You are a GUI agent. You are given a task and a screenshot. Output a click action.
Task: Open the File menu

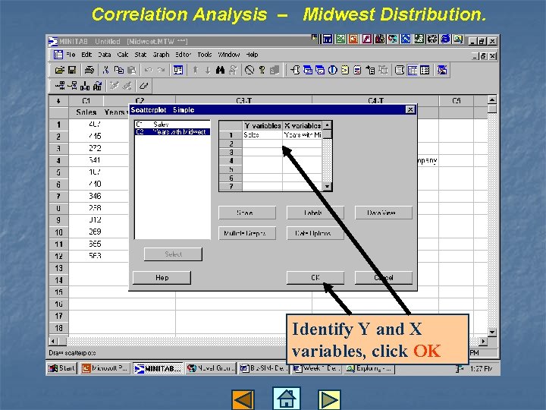71,55
